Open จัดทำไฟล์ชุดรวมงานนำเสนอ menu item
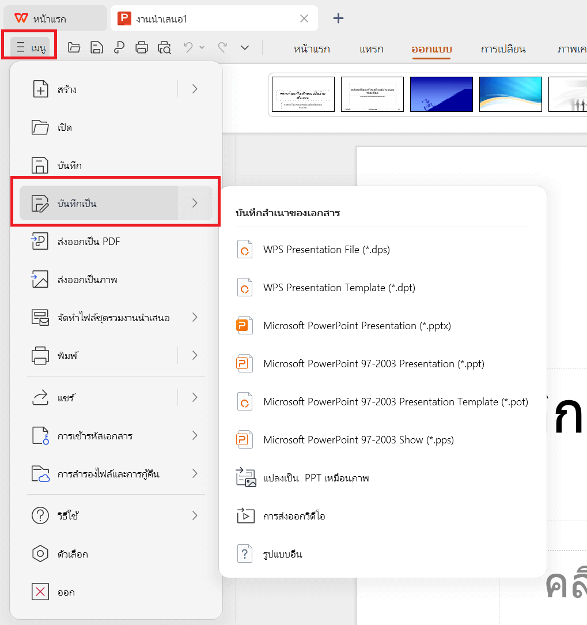 115,318
